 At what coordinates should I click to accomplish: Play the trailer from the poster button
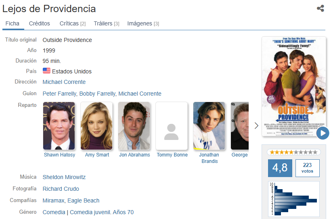[323, 133]
